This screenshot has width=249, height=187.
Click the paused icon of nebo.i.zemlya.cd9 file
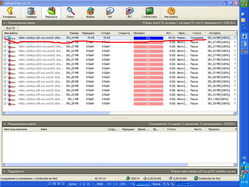pos(9,104)
